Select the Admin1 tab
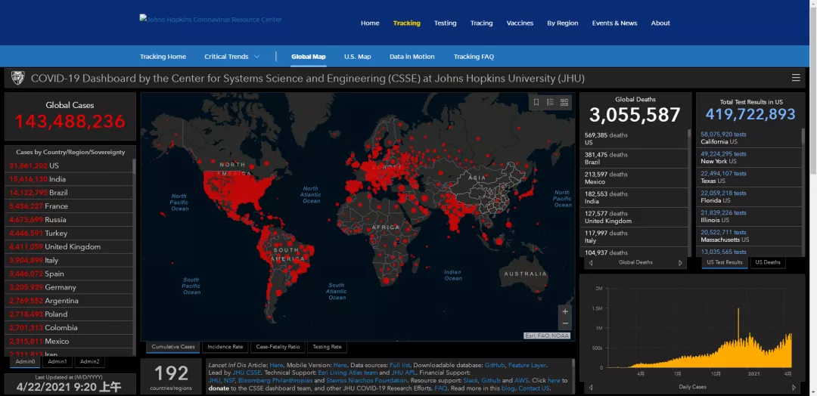Image resolution: width=817 pixels, height=396 pixels. click(57, 361)
